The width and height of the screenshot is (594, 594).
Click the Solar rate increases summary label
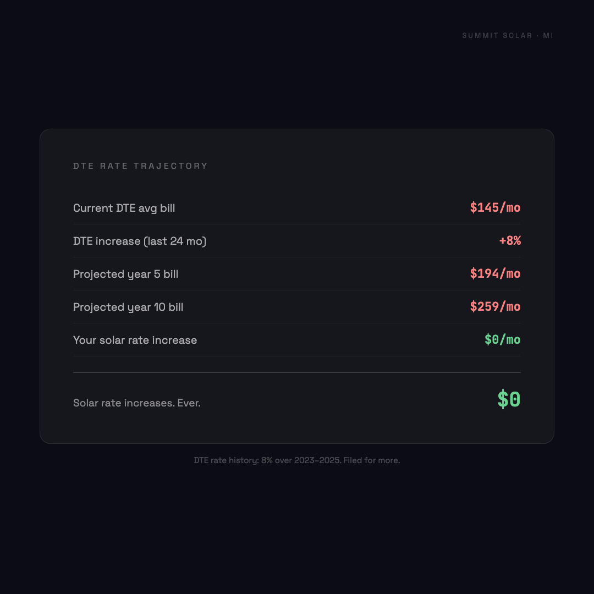[x=124, y=403]
